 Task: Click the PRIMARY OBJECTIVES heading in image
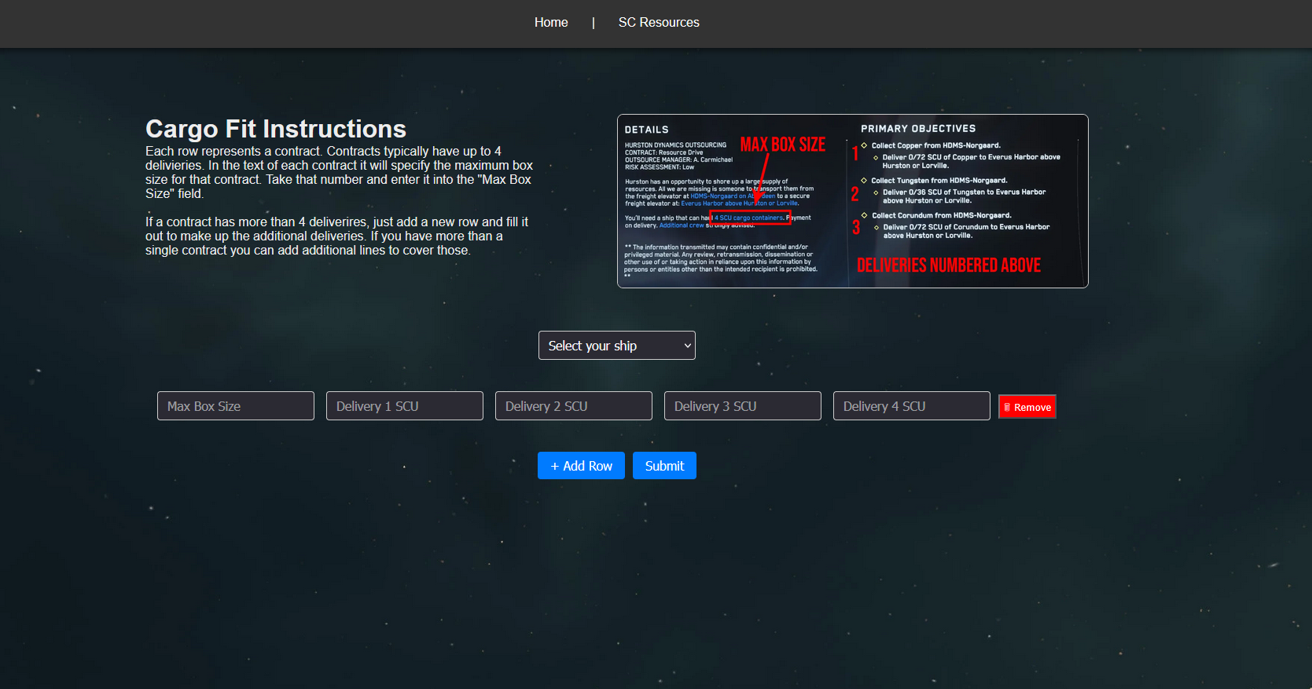tap(917, 129)
